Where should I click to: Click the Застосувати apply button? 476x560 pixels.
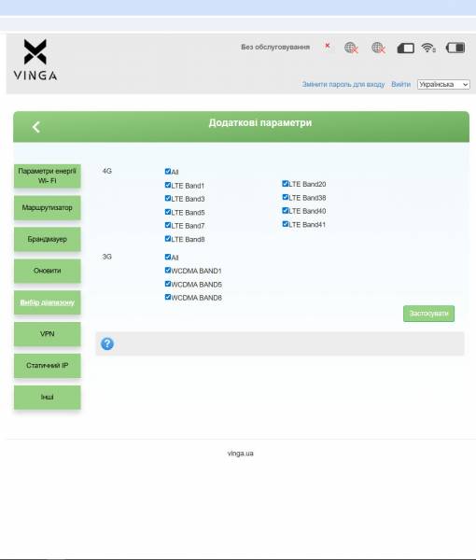coord(428,314)
